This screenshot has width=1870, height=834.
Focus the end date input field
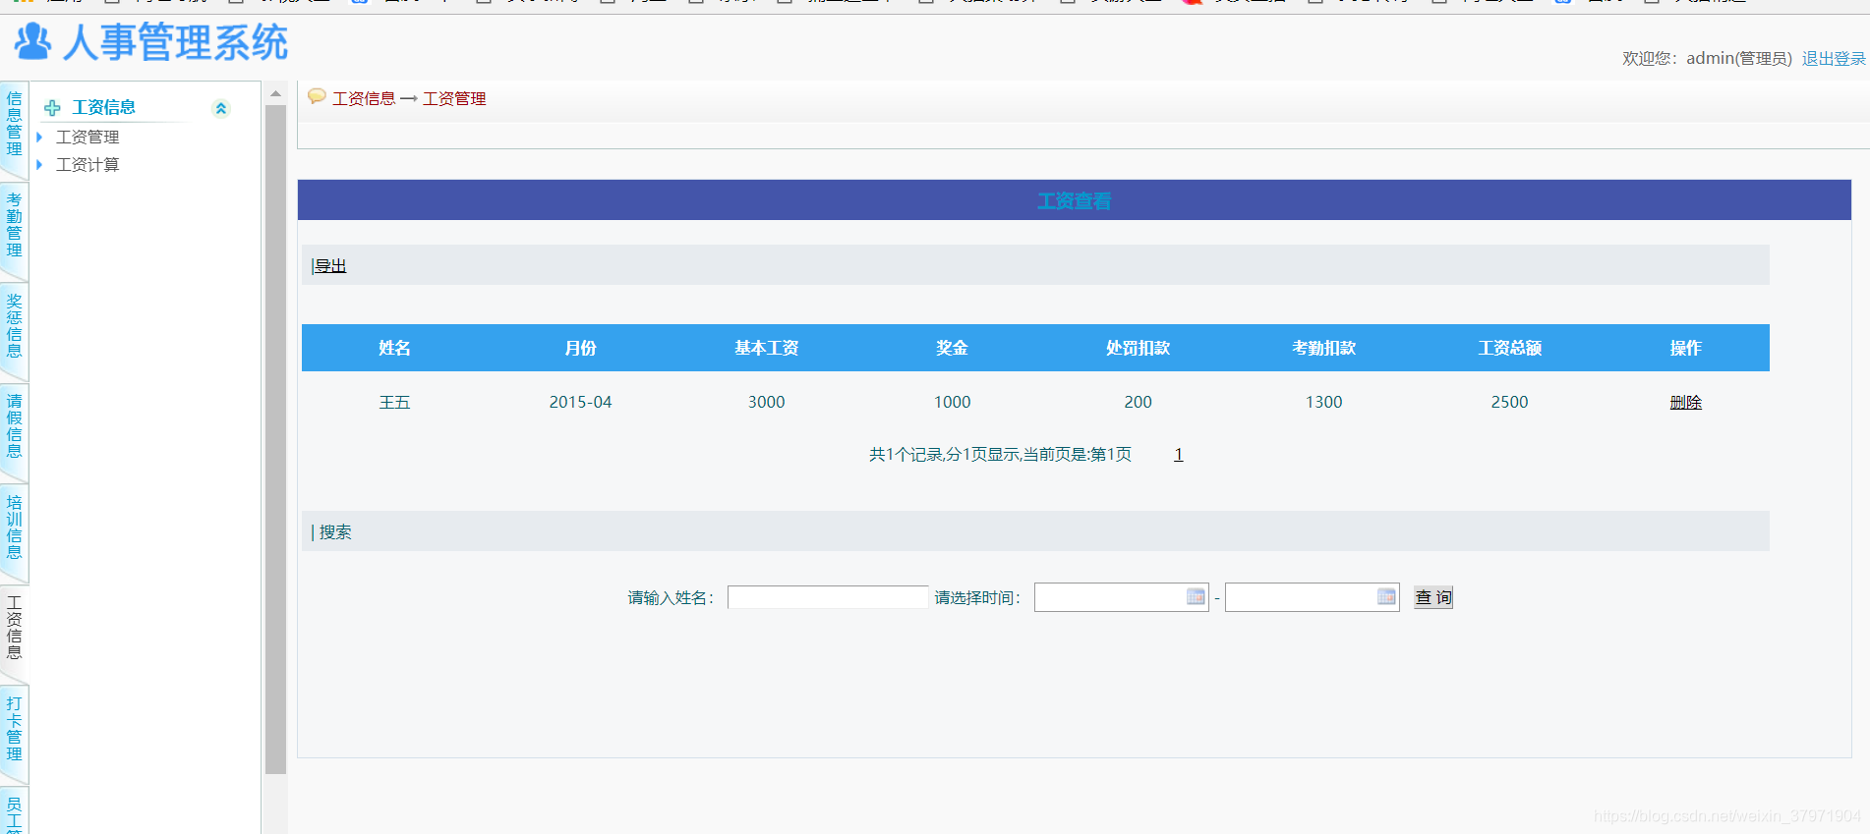(1312, 597)
